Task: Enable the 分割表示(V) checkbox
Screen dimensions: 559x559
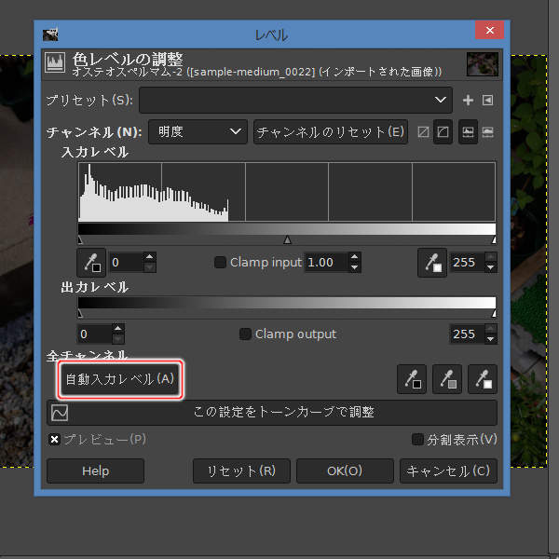Action: pyautogui.click(x=417, y=440)
